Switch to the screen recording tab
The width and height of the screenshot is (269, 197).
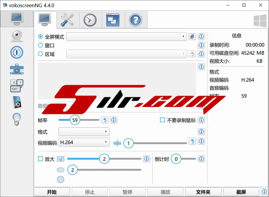[x=45, y=20]
